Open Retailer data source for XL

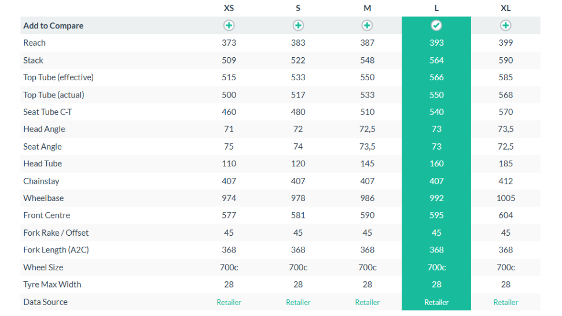pyautogui.click(x=505, y=302)
